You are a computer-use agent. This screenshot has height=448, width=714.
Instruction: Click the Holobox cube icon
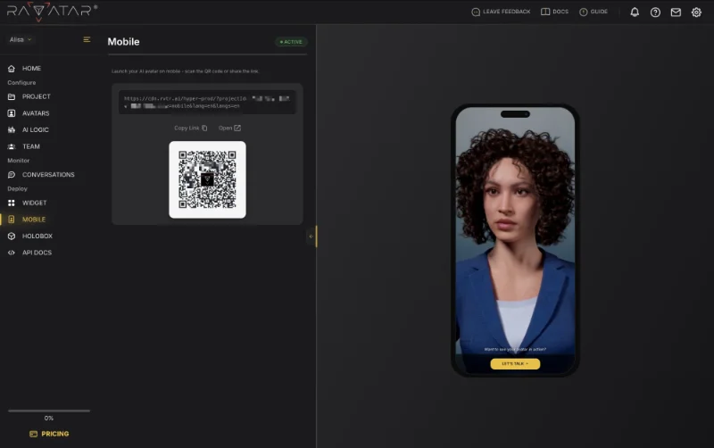tap(12, 236)
